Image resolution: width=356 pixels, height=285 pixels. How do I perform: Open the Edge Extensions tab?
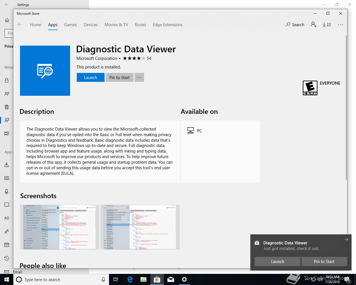(x=167, y=24)
